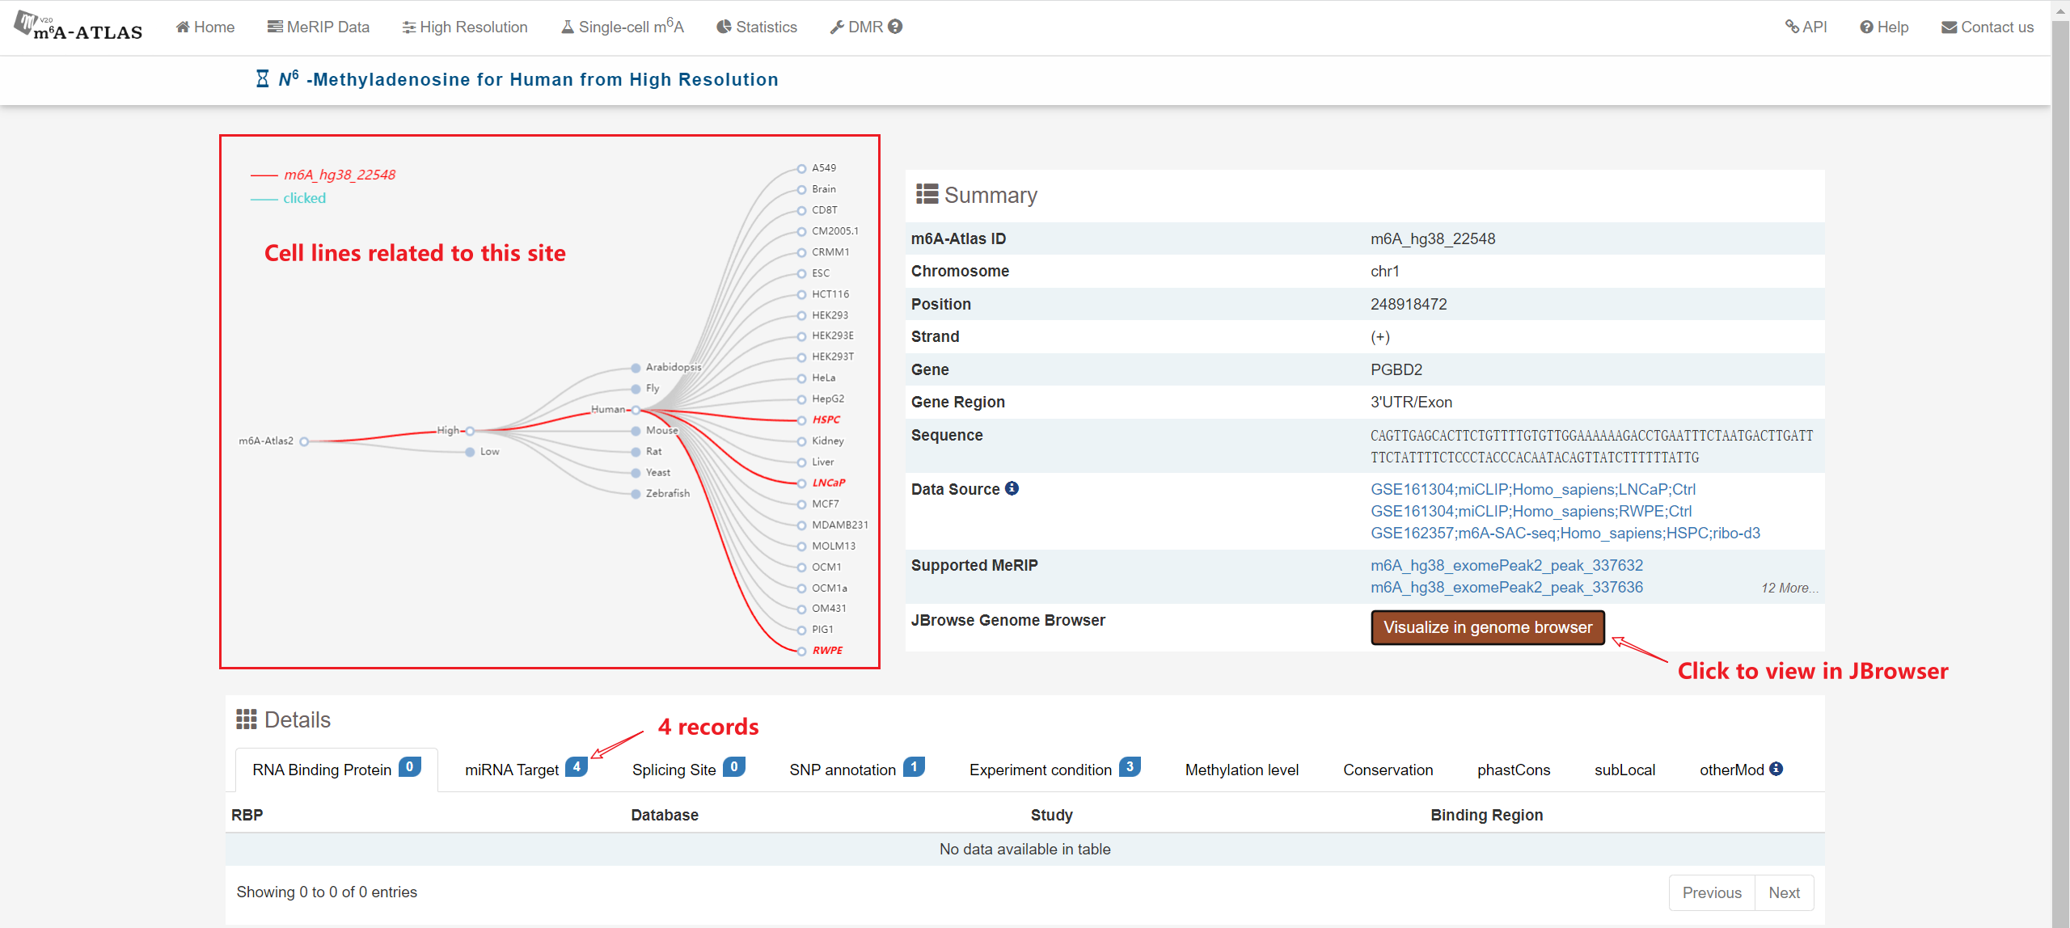Viewport: 2070px width, 928px height.
Task: Click the m6A-Atlas2 root tree node
Action: 304,441
